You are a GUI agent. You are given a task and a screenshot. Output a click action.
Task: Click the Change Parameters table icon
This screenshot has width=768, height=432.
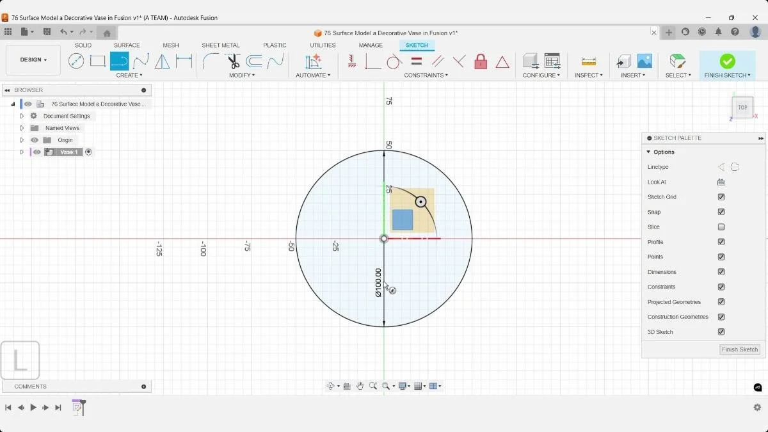[552, 61]
